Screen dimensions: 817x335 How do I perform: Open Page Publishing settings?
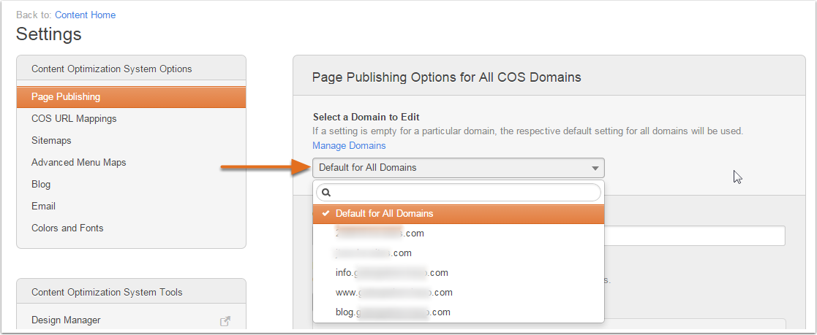tap(132, 97)
